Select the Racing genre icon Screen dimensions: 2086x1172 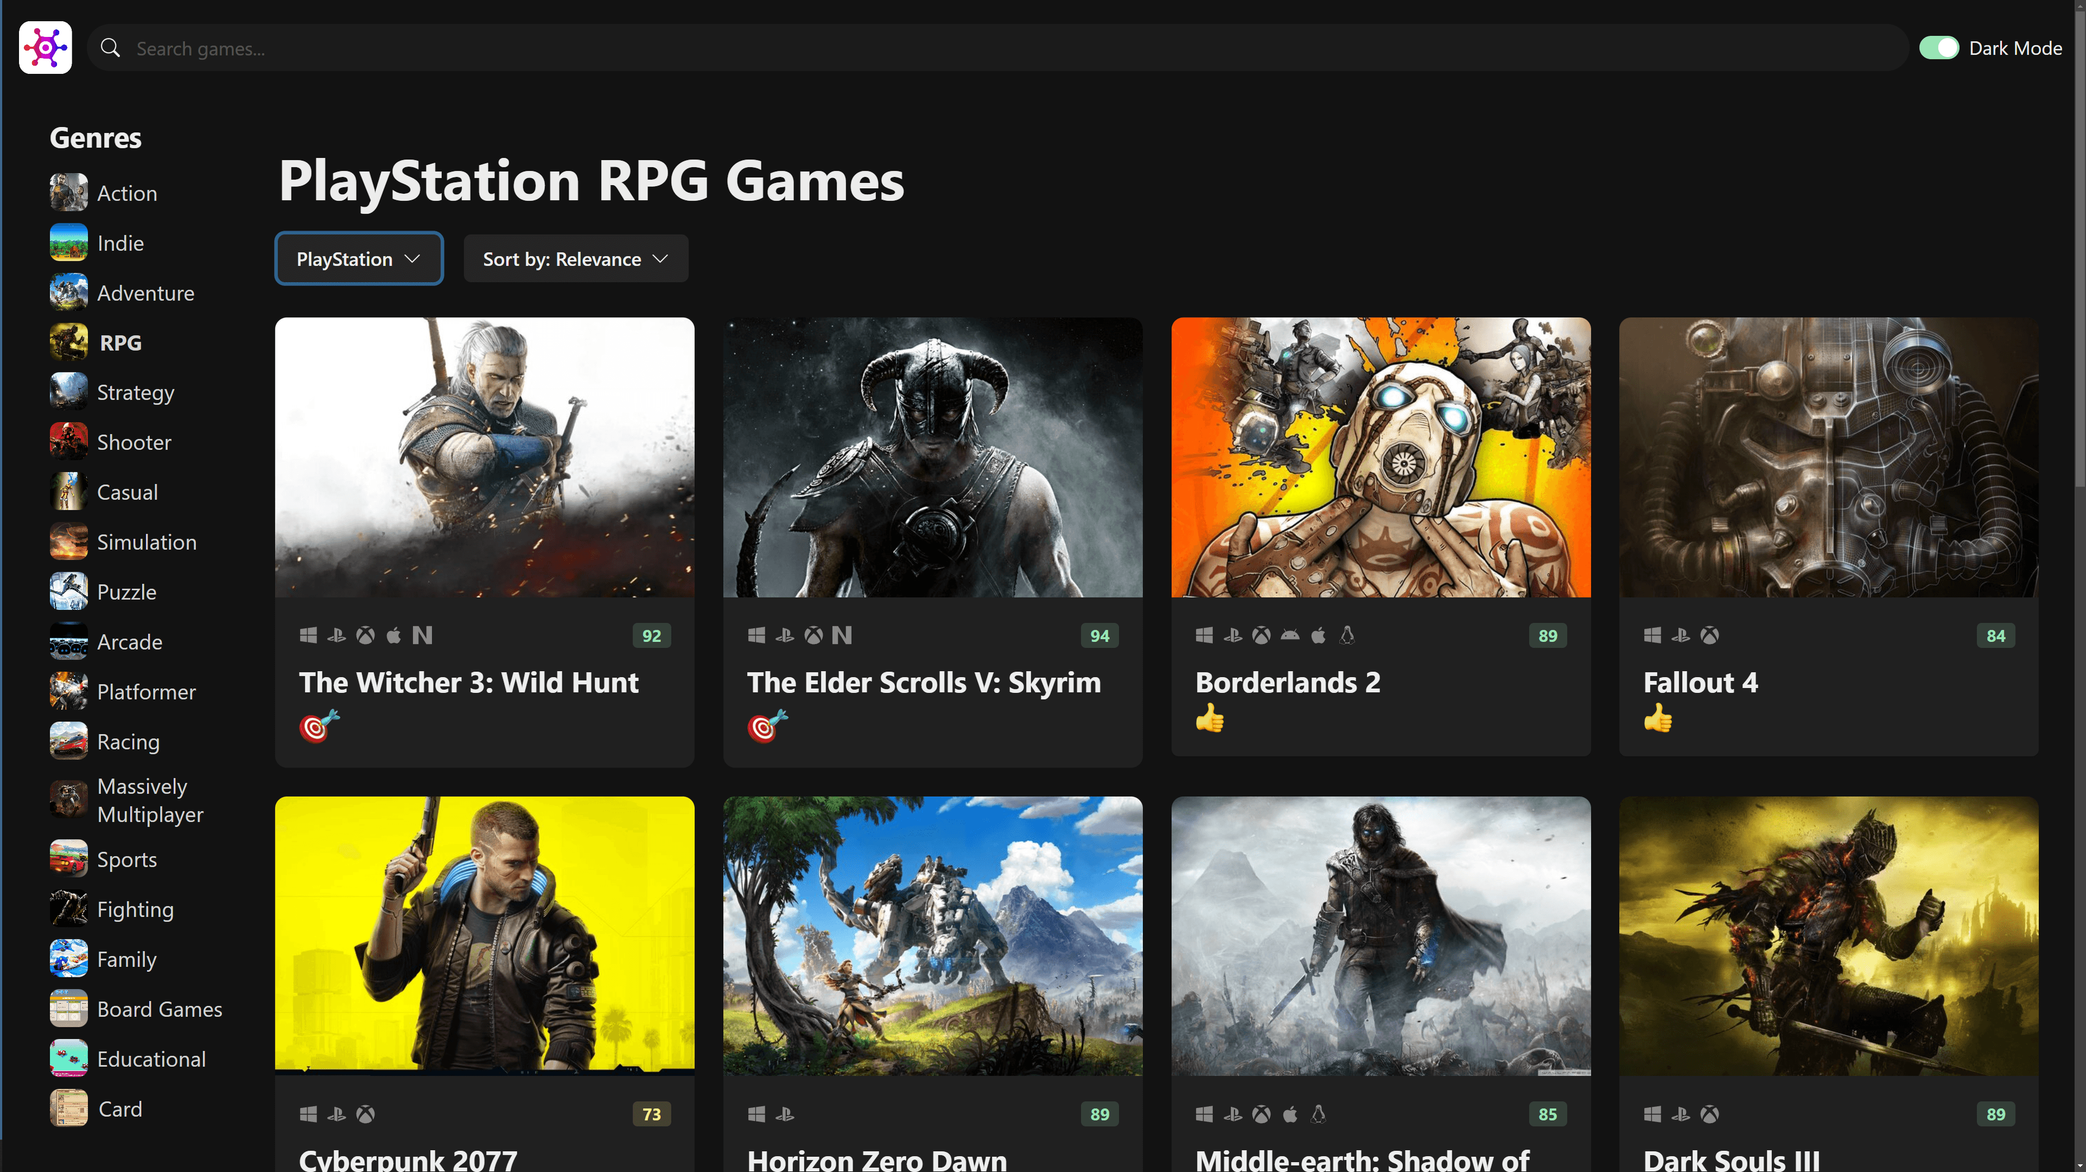(x=69, y=741)
